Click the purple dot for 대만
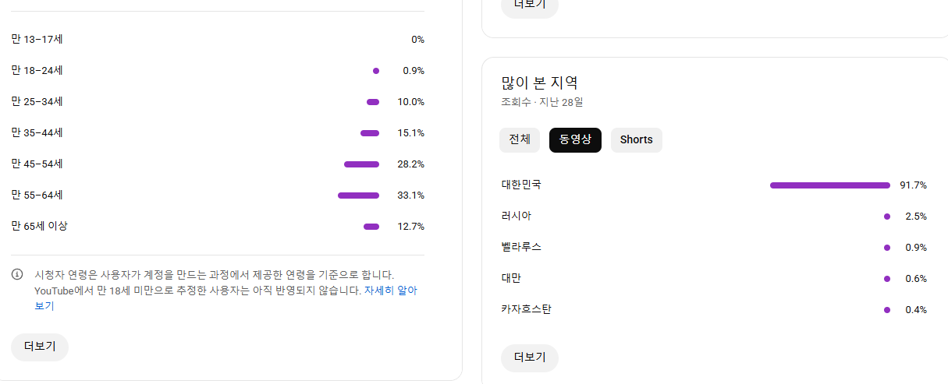 coord(887,279)
